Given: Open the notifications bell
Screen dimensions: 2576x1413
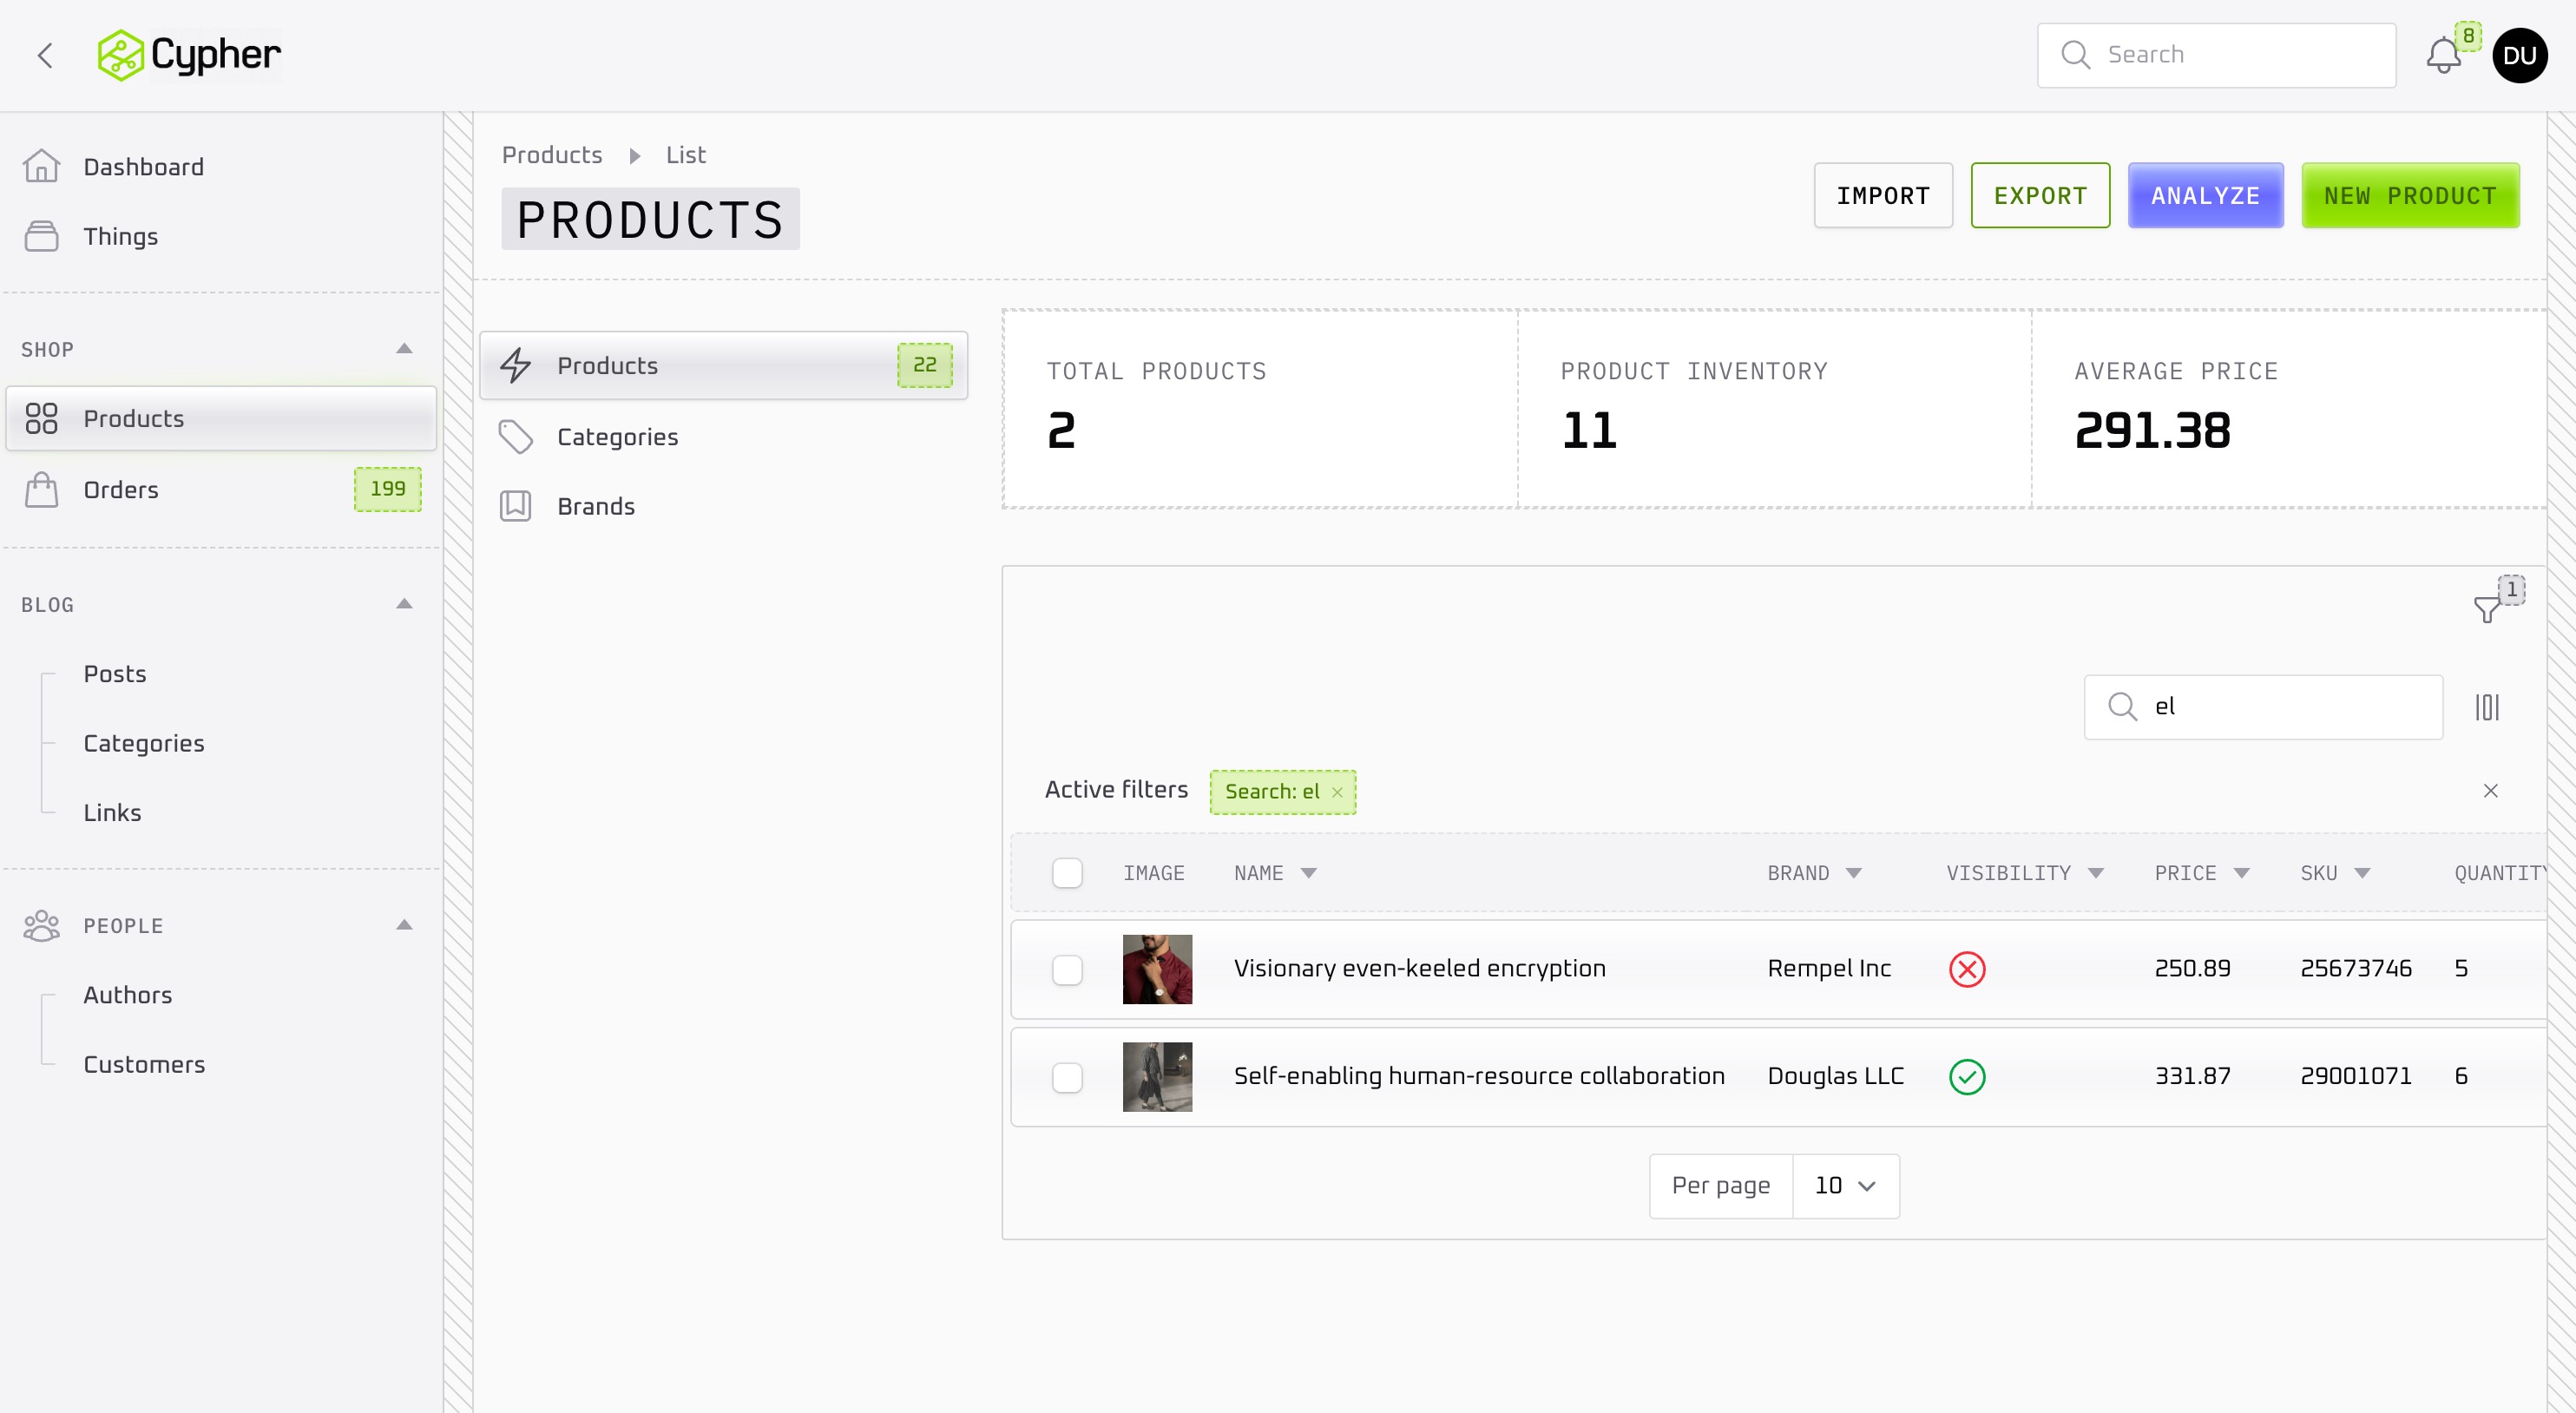Looking at the screenshot, I should point(2443,55).
